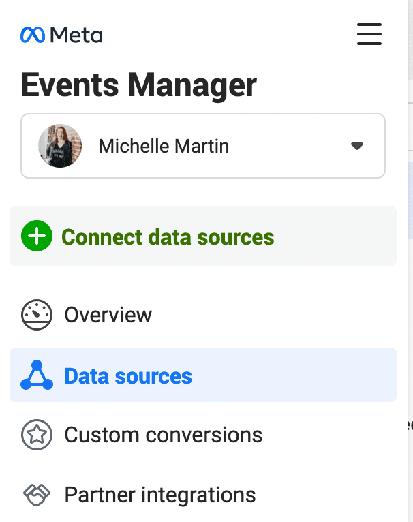The image size is (413, 522).
Task: Go to the Overview menu item
Action: click(x=108, y=315)
